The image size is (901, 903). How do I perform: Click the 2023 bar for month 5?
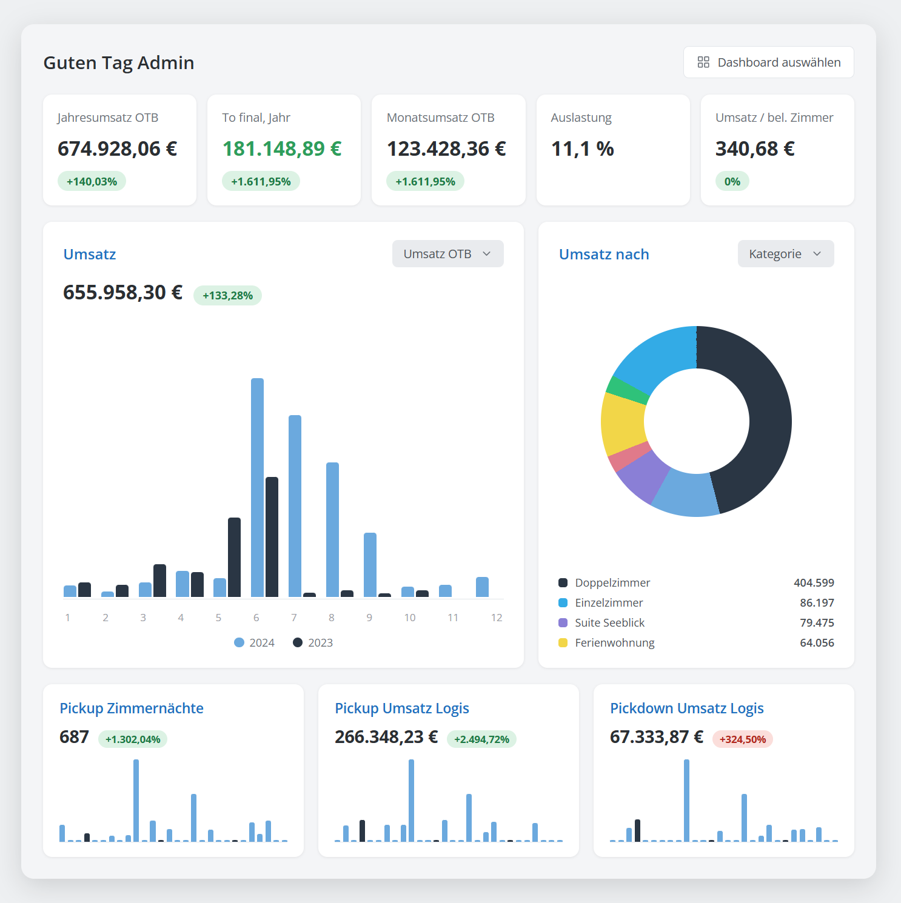(x=234, y=558)
